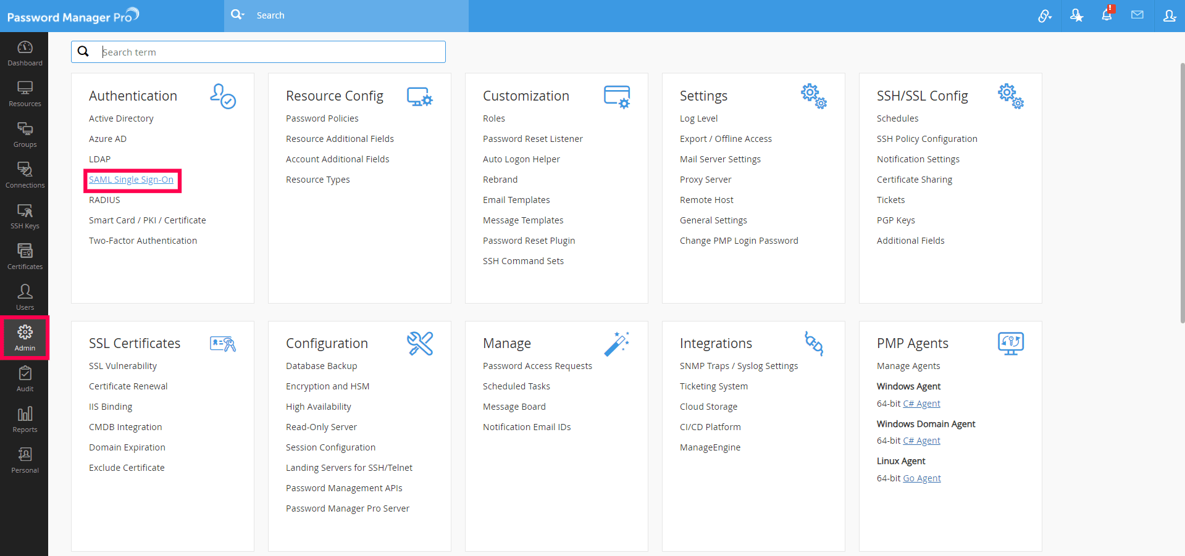Open Certificates in the sidebar

pos(25,257)
